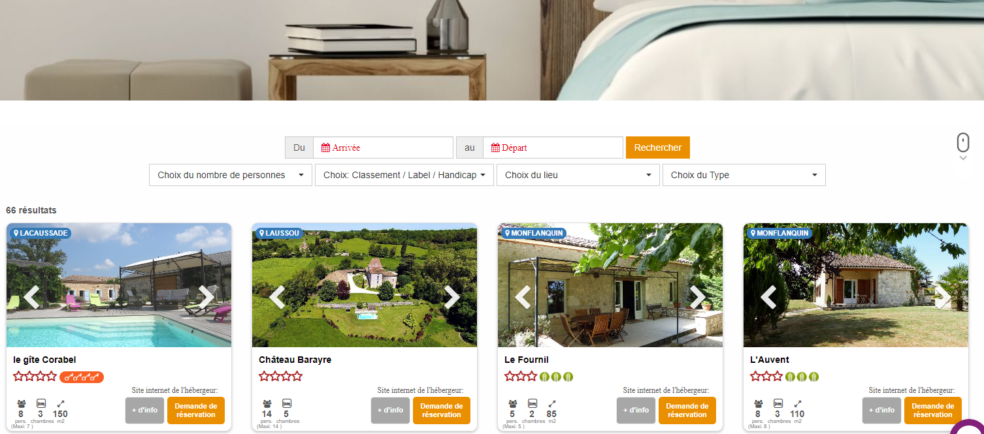This screenshot has width=984, height=434.
Task: Open + d'info for Château Barayre
Action: [390, 411]
